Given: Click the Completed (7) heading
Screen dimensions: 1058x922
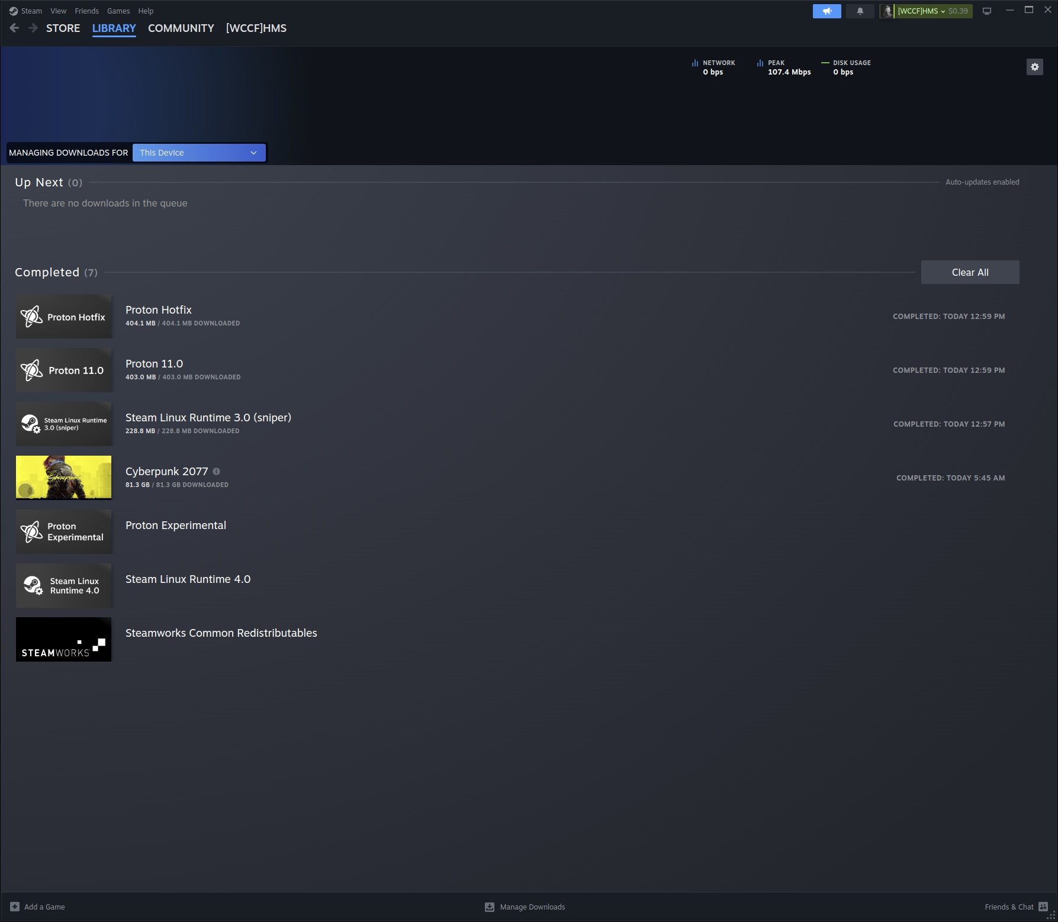Looking at the screenshot, I should (x=56, y=272).
